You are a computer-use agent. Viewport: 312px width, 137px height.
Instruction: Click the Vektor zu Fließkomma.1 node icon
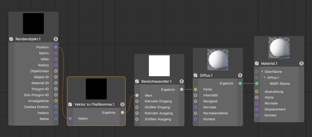[70, 104]
